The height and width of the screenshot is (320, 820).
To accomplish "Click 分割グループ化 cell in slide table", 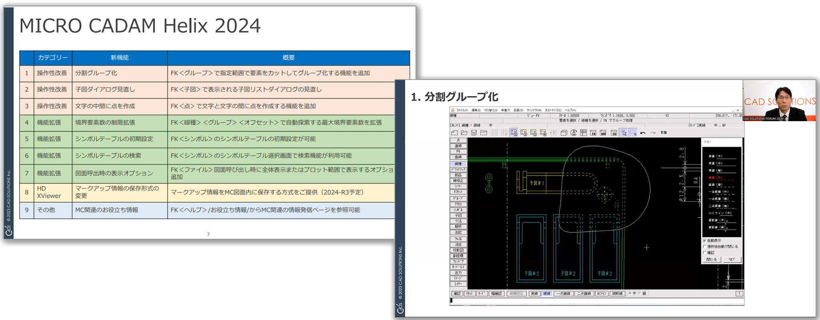I will point(120,73).
